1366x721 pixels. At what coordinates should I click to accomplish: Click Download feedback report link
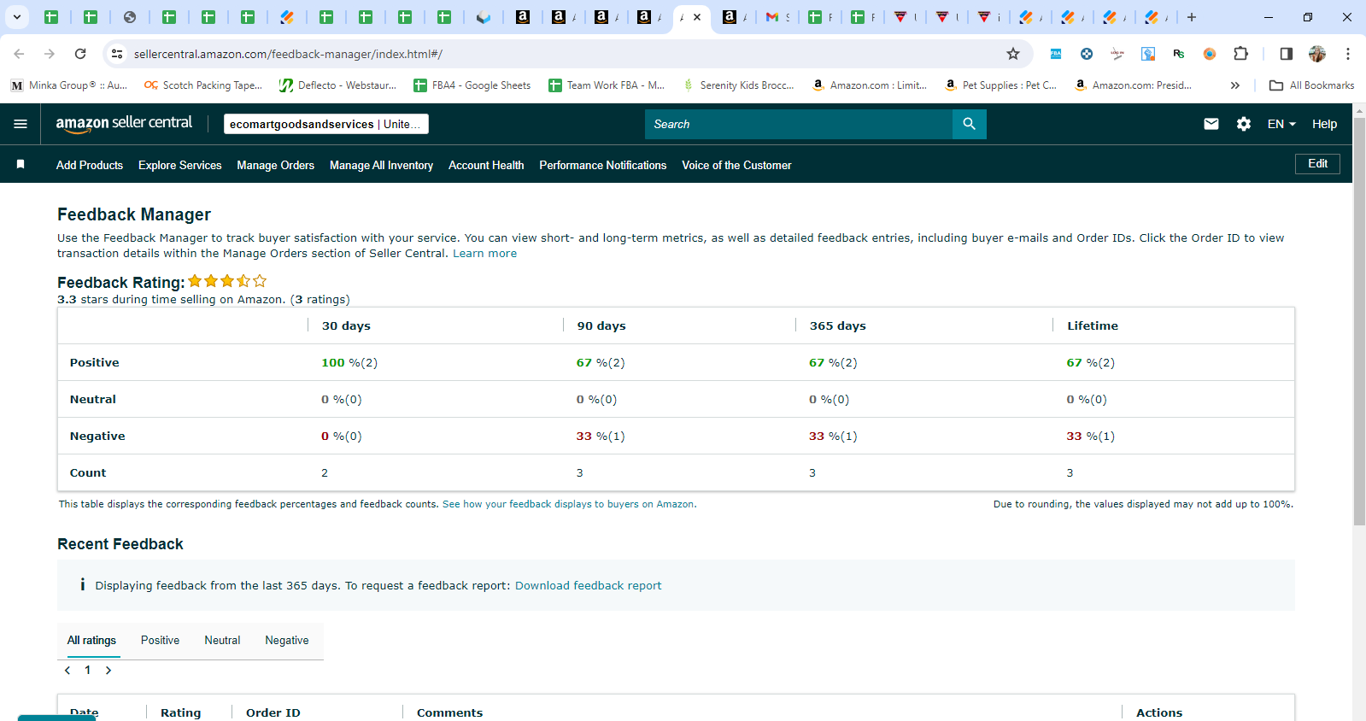(x=588, y=585)
